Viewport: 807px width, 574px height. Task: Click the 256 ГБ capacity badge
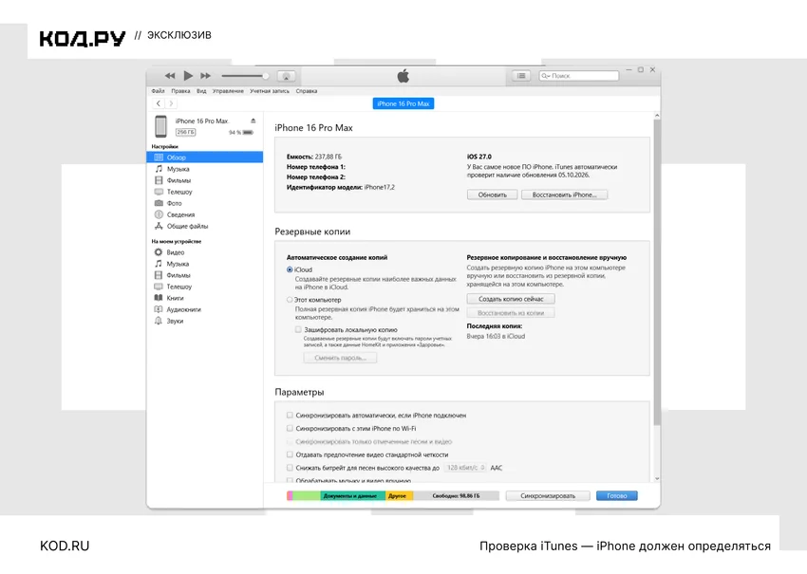185,132
